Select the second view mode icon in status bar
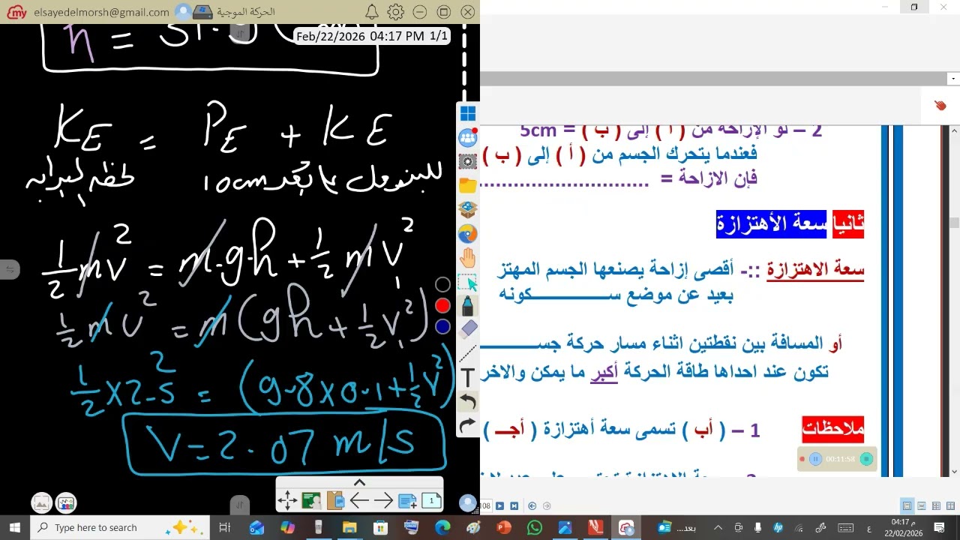Viewport: 960px width, 540px height. pyautogui.click(x=922, y=506)
